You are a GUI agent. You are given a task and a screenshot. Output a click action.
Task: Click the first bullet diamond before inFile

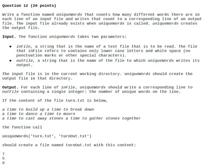pos(10,47)
